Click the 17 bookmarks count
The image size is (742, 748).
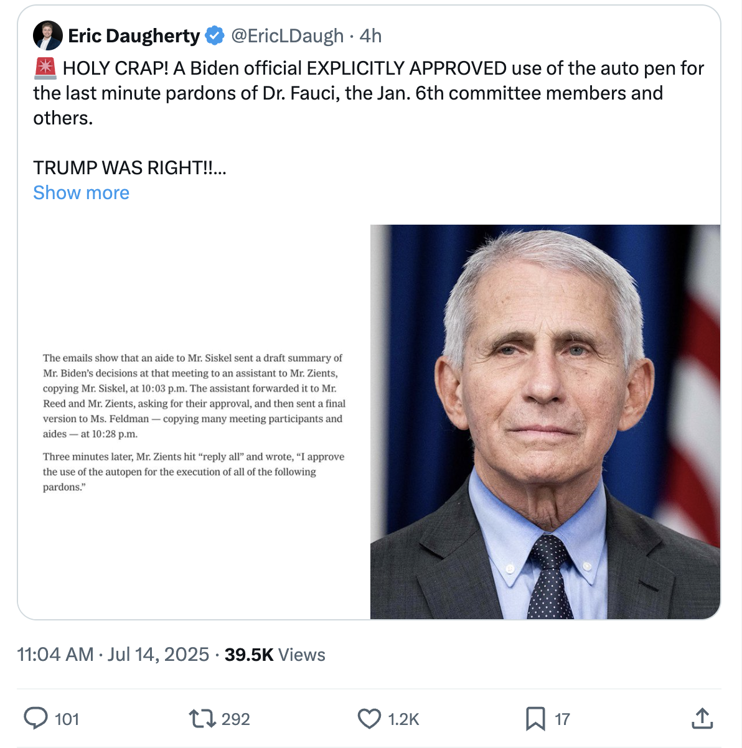click(562, 719)
